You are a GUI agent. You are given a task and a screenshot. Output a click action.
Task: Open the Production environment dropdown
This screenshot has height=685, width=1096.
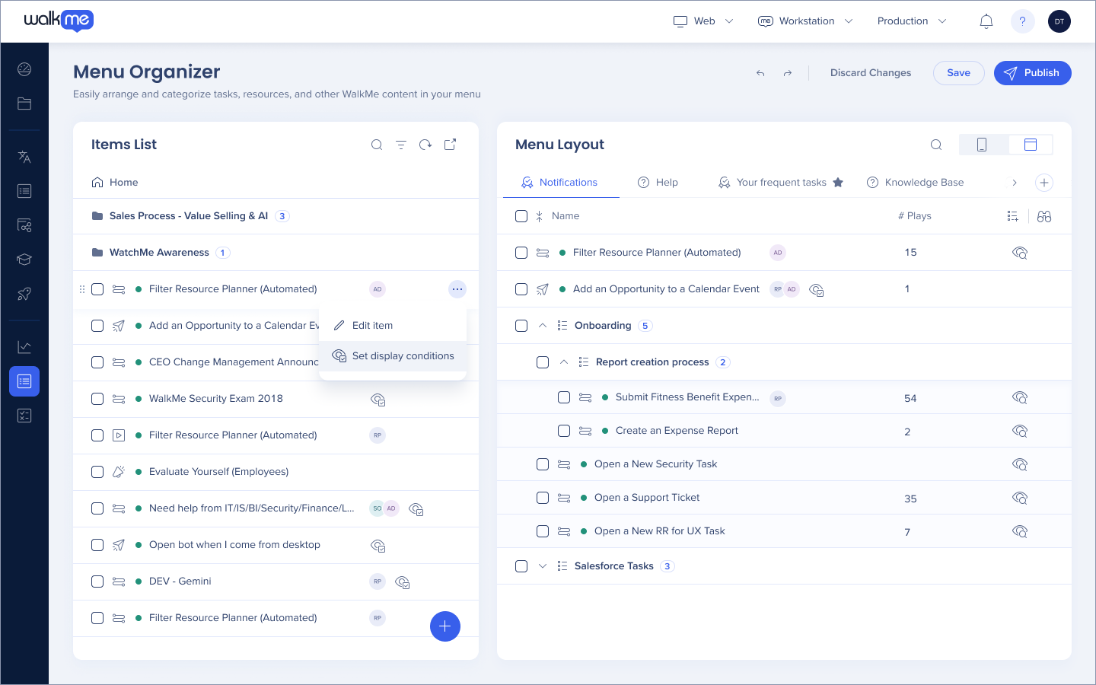[x=911, y=21]
